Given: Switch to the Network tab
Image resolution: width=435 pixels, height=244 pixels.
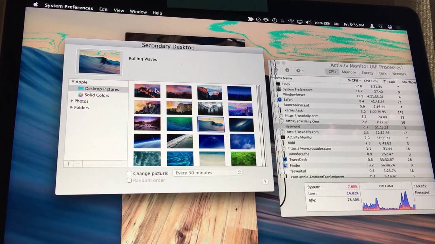Looking at the screenshot, I should pos(399,74).
